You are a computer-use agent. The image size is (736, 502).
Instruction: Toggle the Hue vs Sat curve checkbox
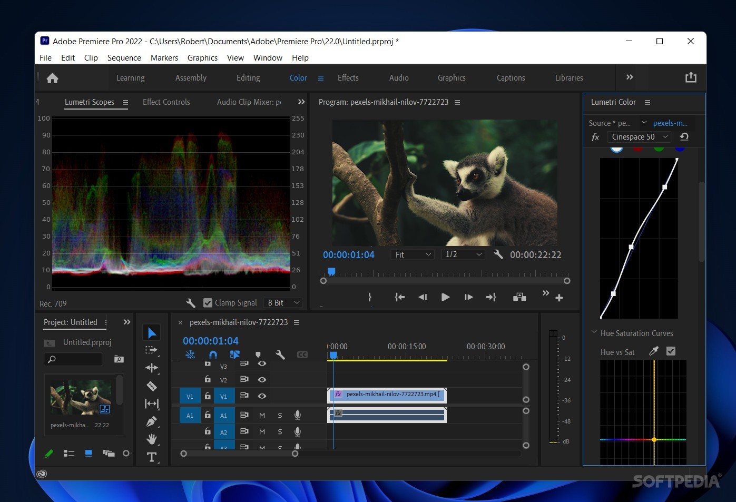(x=671, y=351)
